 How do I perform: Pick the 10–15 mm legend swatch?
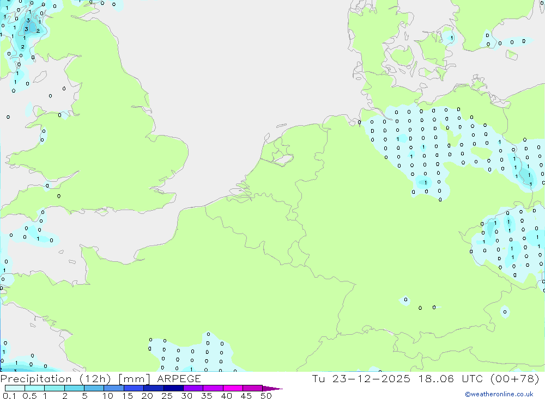point(114,388)
